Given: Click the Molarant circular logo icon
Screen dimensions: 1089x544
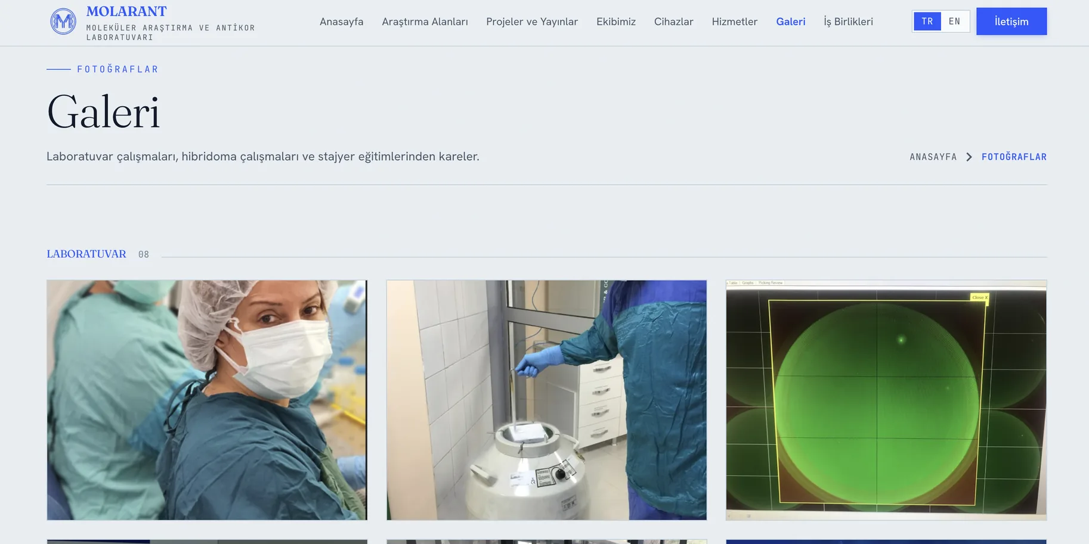Looking at the screenshot, I should 63,21.
